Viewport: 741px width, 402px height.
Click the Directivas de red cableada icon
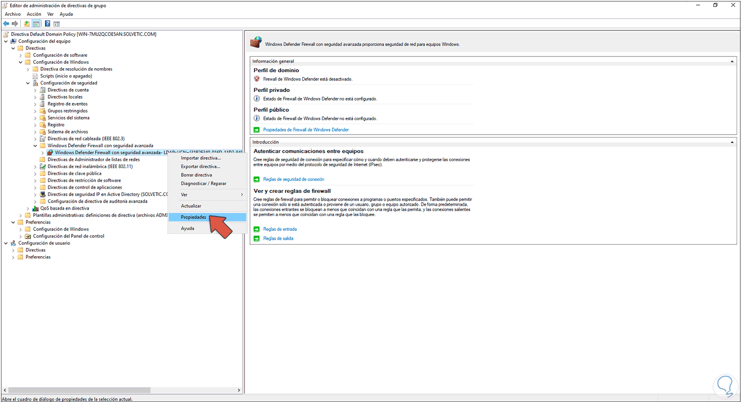pyautogui.click(x=43, y=138)
